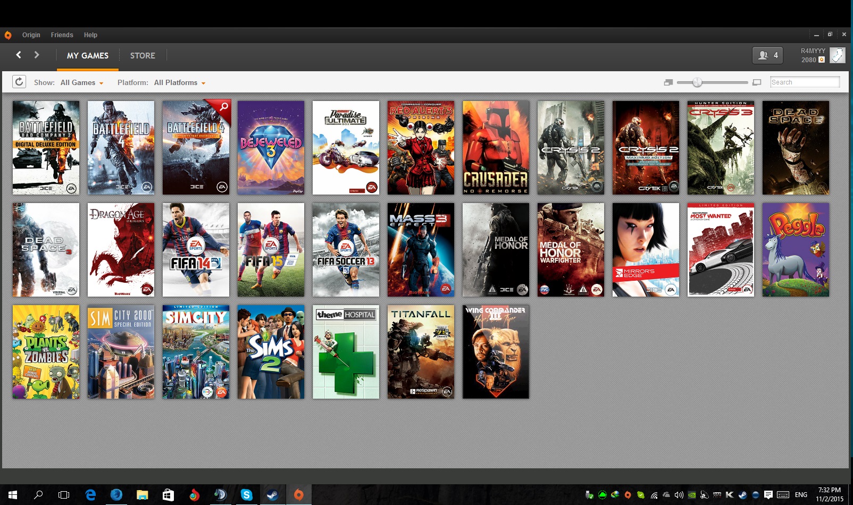This screenshot has height=505, width=853.
Task: Select the SimCity Limited Edition tile
Action: click(x=196, y=352)
